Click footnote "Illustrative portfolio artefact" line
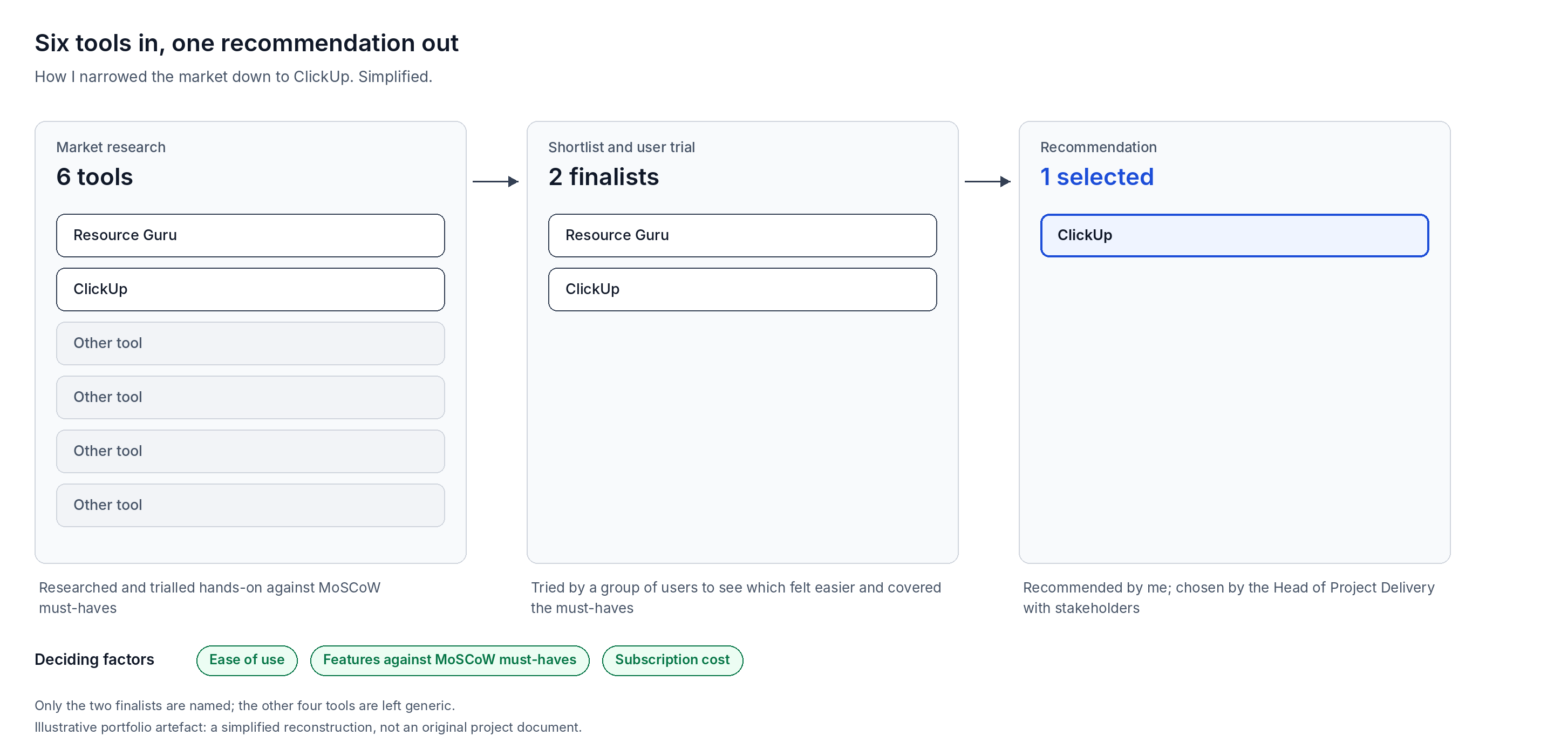The width and height of the screenshot is (1554, 749). [x=308, y=727]
